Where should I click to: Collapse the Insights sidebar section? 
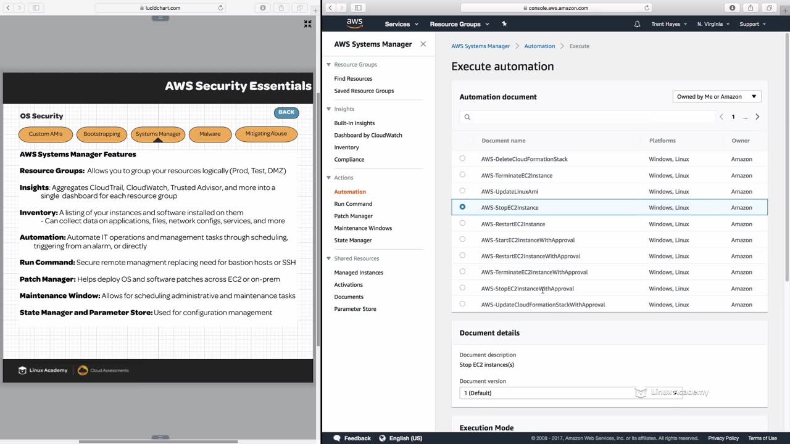(329, 109)
